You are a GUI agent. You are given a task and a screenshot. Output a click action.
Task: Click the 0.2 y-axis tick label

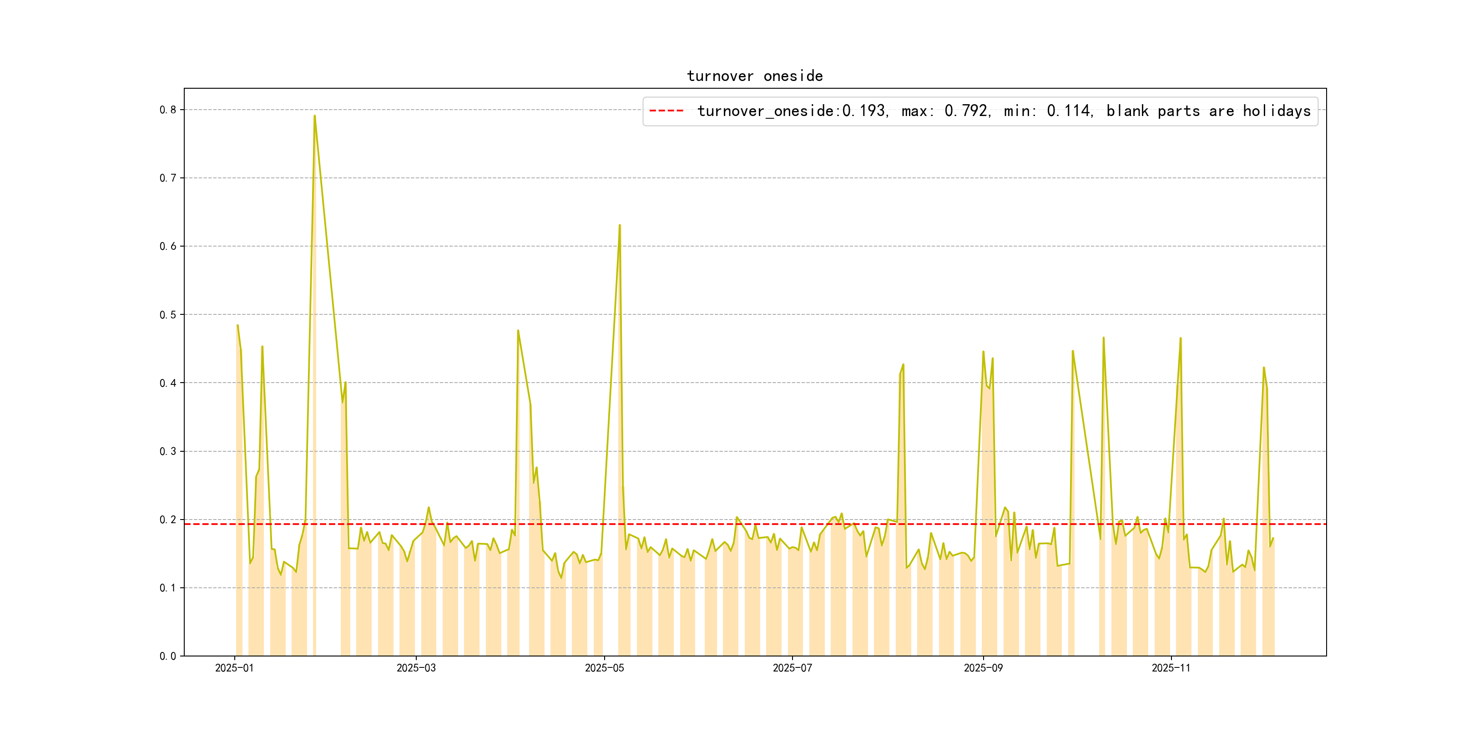pyautogui.click(x=168, y=520)
